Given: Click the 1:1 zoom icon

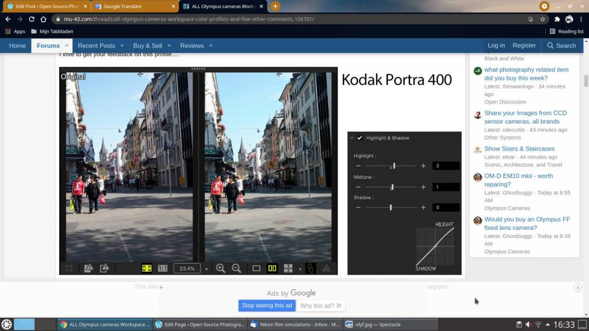Looking at the screenshot, I should [163, 268].
